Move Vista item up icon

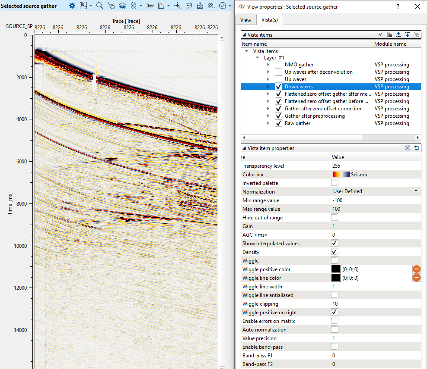pos(398,34)
